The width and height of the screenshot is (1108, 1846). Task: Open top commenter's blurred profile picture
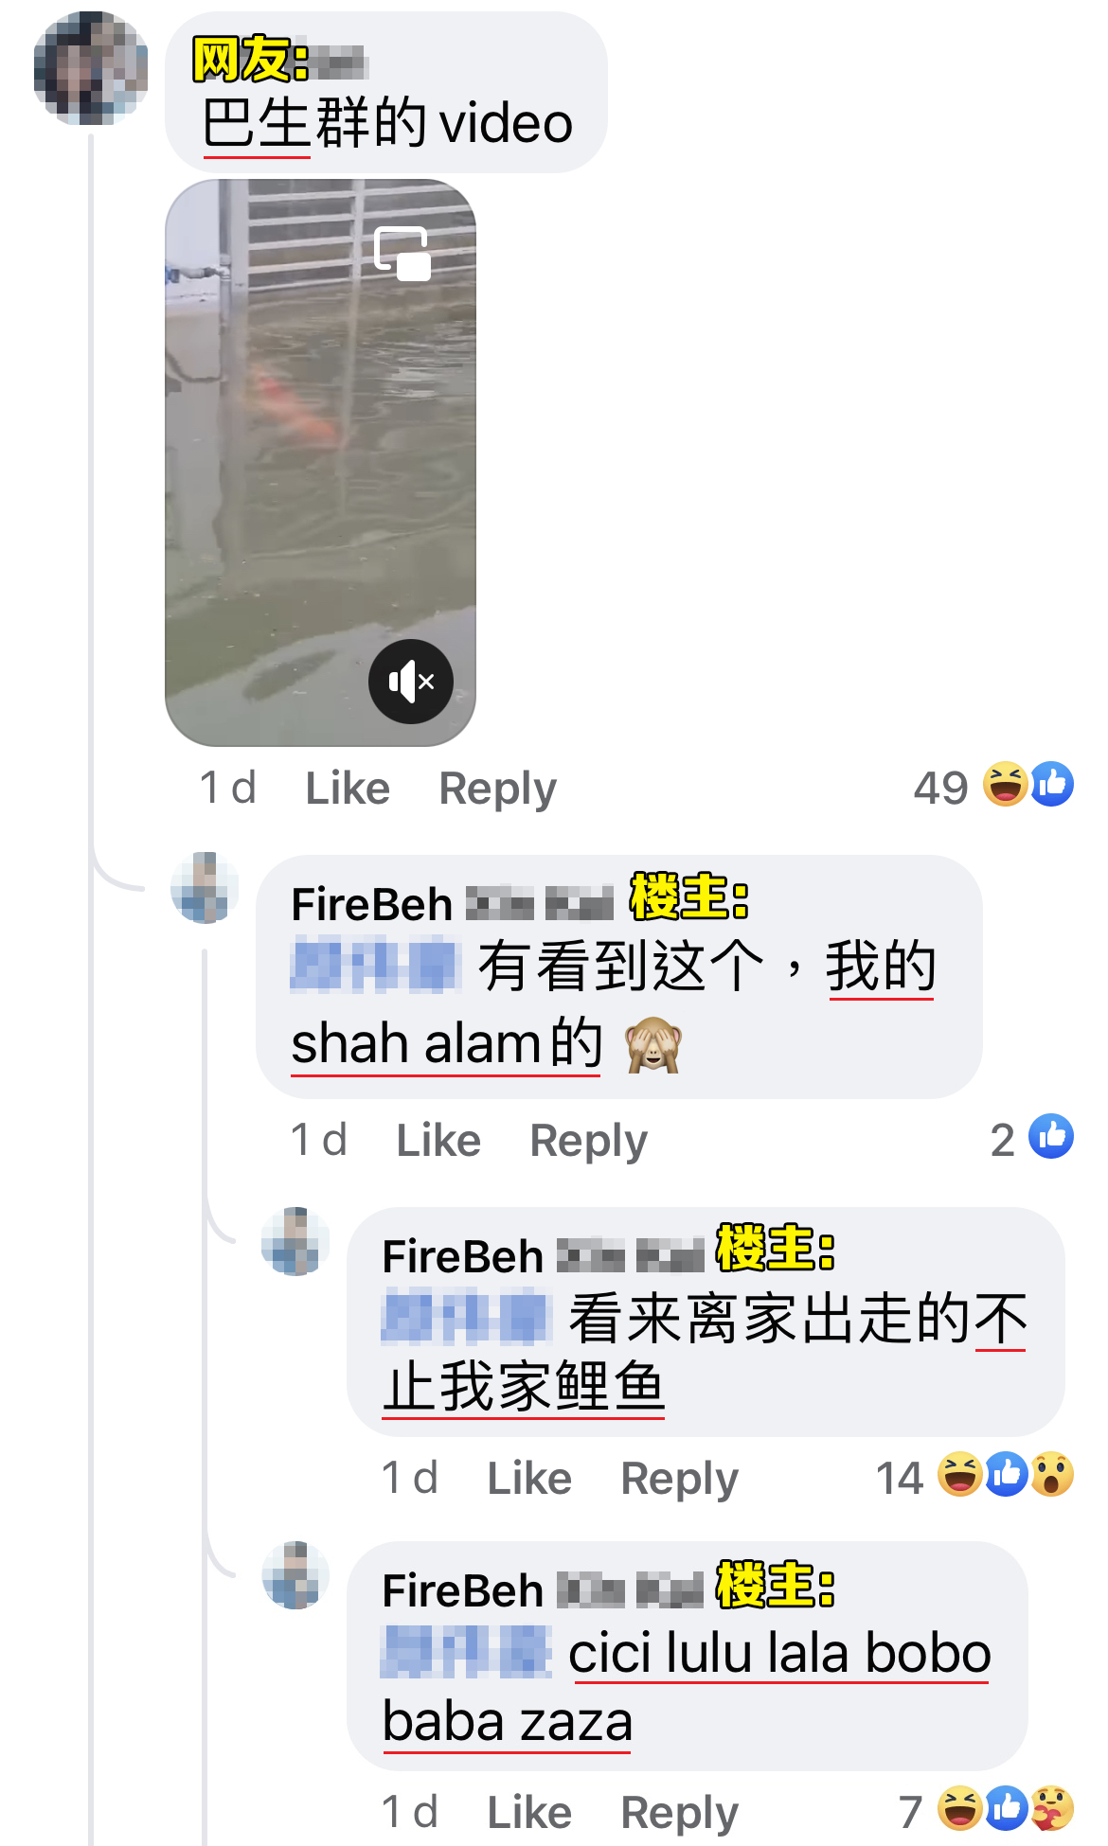click(x=91, y=68)
